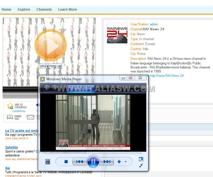Click the 'Cat: News' text
The image size is (213, 177).
click(x=137, y=34)
